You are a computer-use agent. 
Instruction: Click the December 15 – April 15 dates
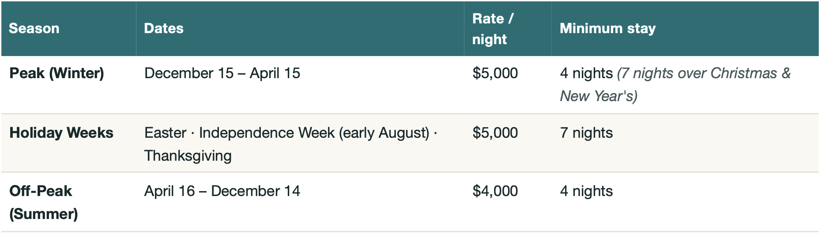[x=222, y=73]
